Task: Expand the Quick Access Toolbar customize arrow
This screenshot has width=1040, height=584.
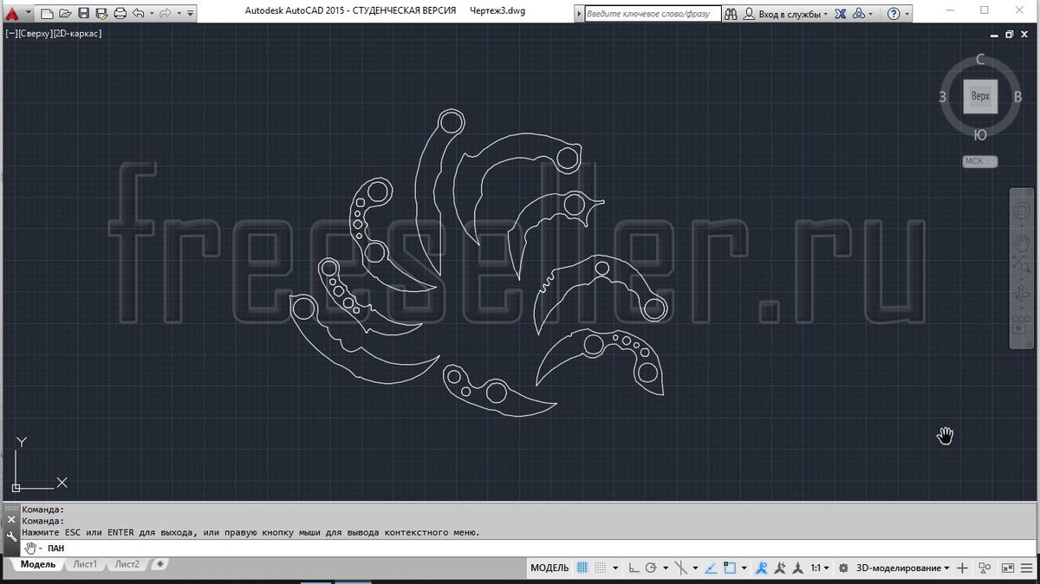Action: [x=191, y=14]
